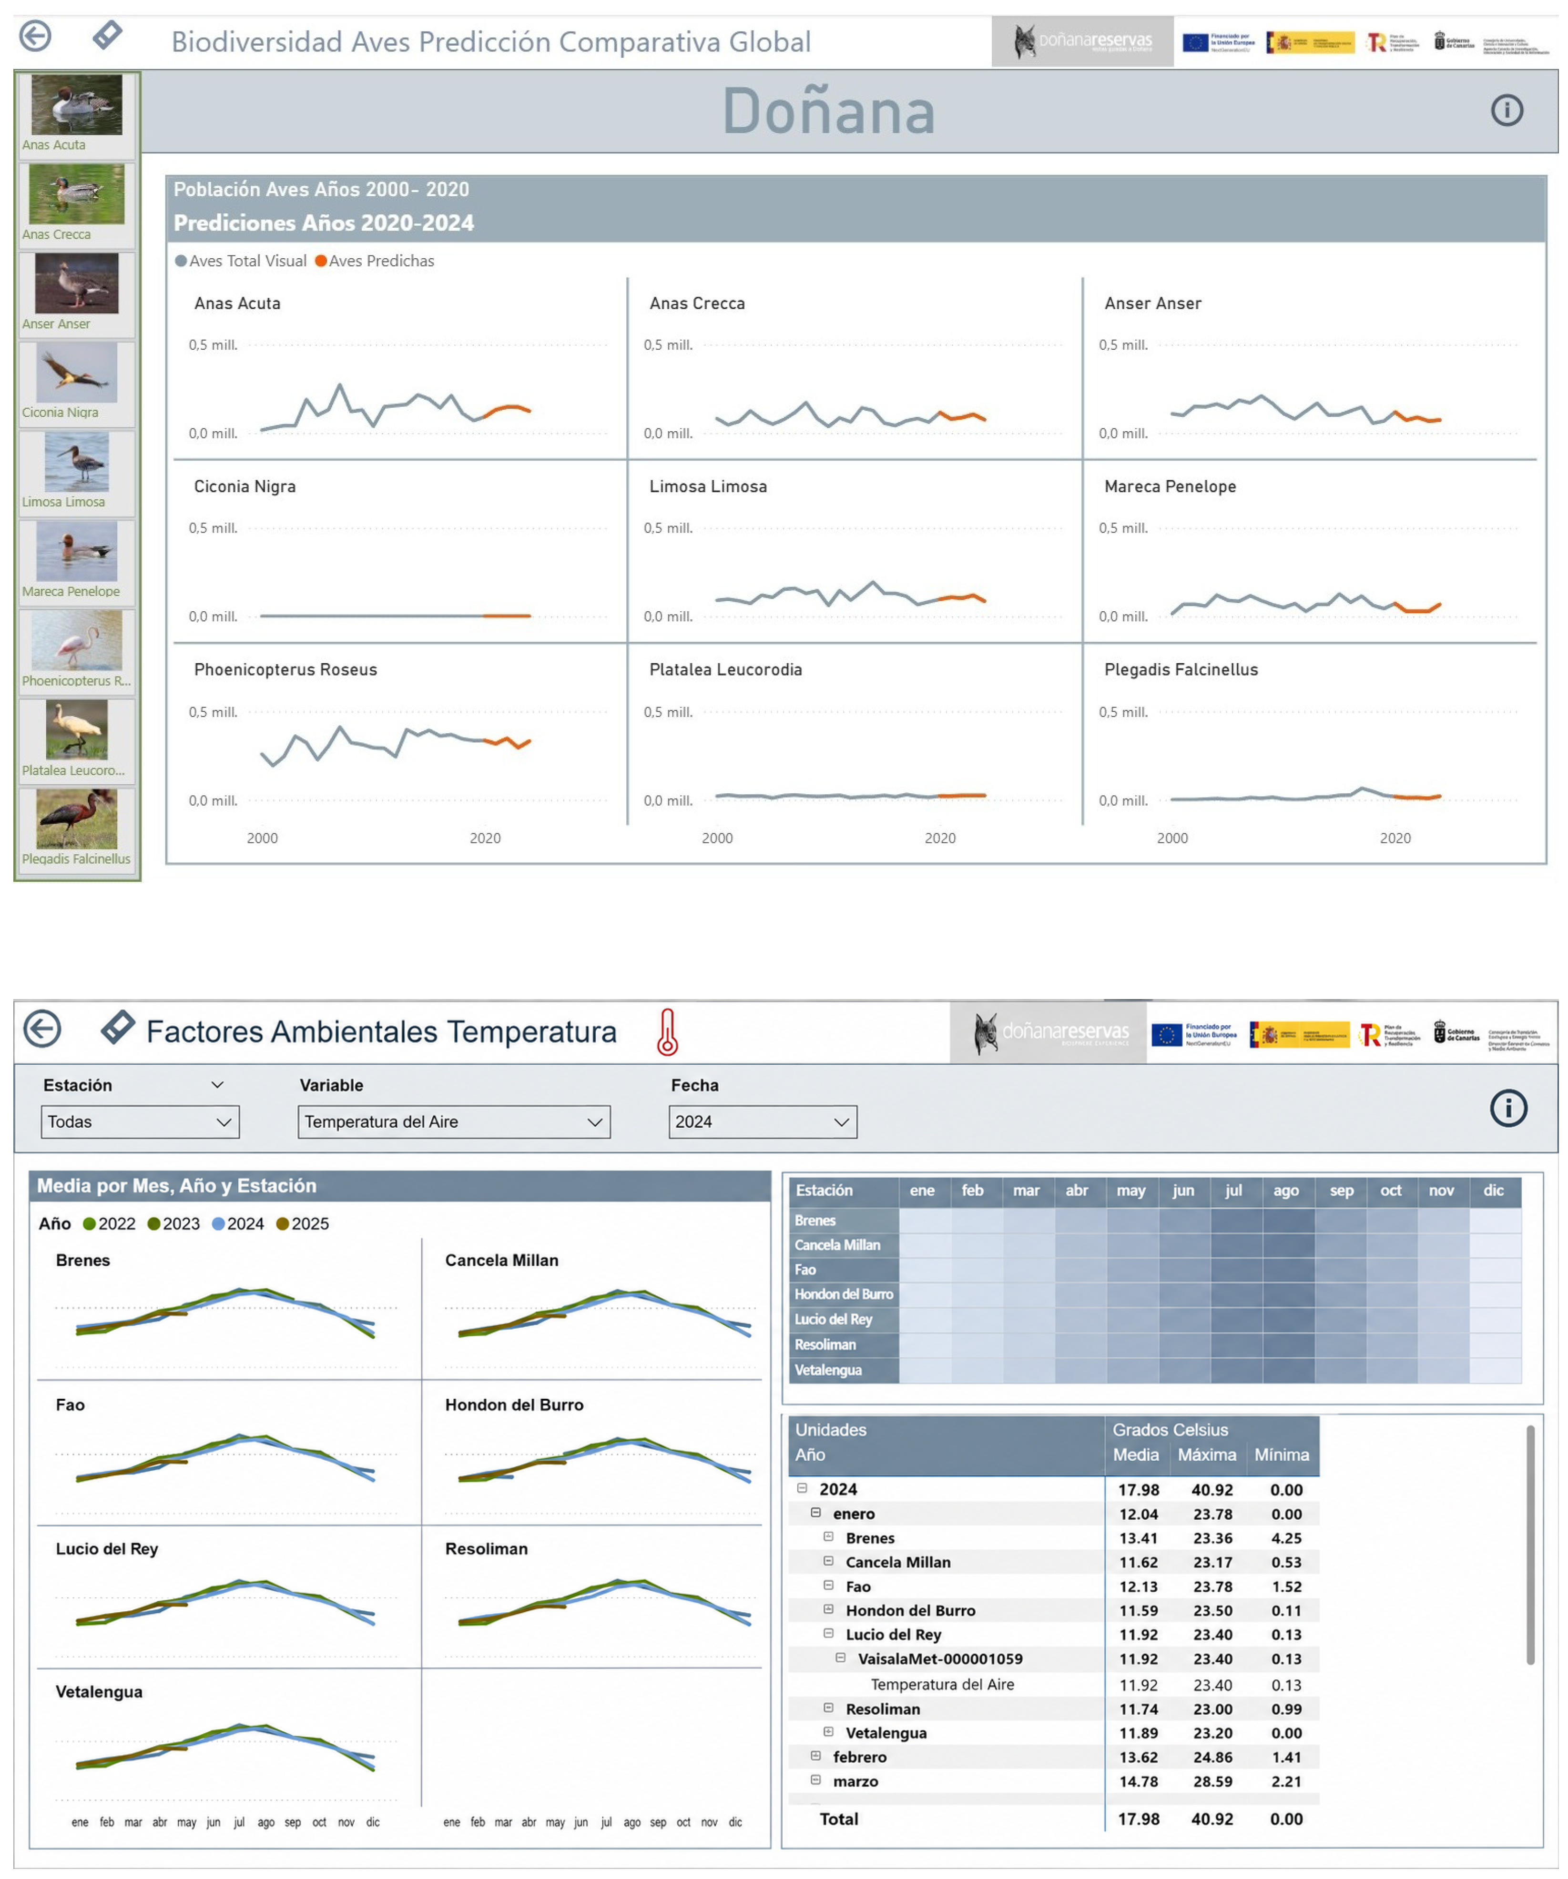1568x1879 pixels.
Task: Click the red thermometer icon
Action: pyautogui.click(x=667, y=1031)
